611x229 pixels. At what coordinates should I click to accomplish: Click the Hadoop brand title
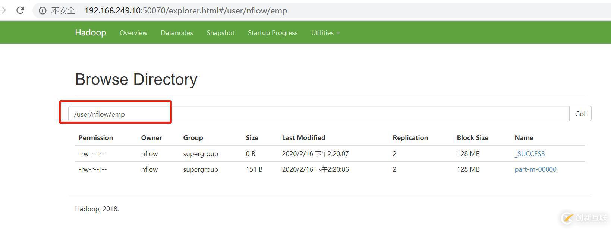[91, 32]
